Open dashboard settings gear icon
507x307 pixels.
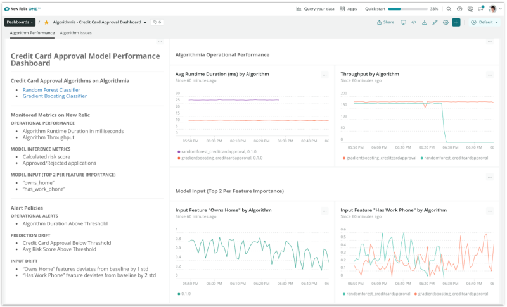point(446,22)
